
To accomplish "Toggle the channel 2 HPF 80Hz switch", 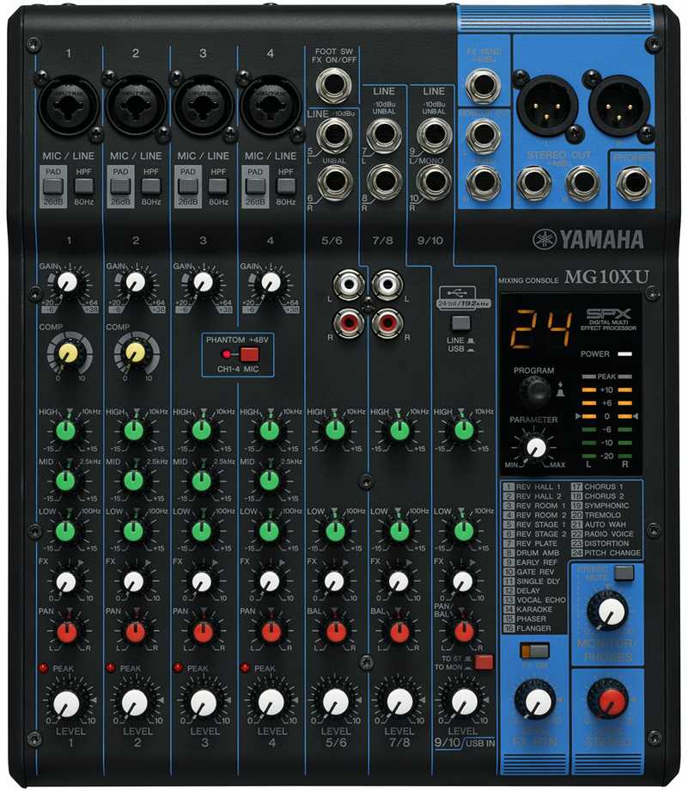I will (x=150, y=187).
